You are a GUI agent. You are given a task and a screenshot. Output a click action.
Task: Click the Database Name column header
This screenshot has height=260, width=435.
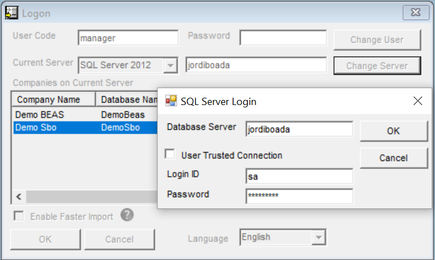[x=127, y=99]
